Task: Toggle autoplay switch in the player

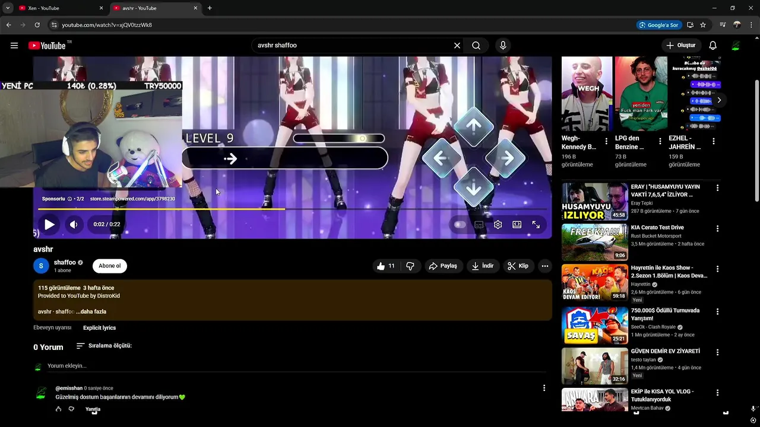Action: (x=459, y=225)
